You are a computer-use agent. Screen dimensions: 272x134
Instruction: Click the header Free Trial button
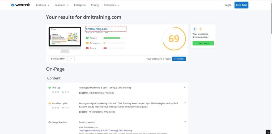coord(241,5)
